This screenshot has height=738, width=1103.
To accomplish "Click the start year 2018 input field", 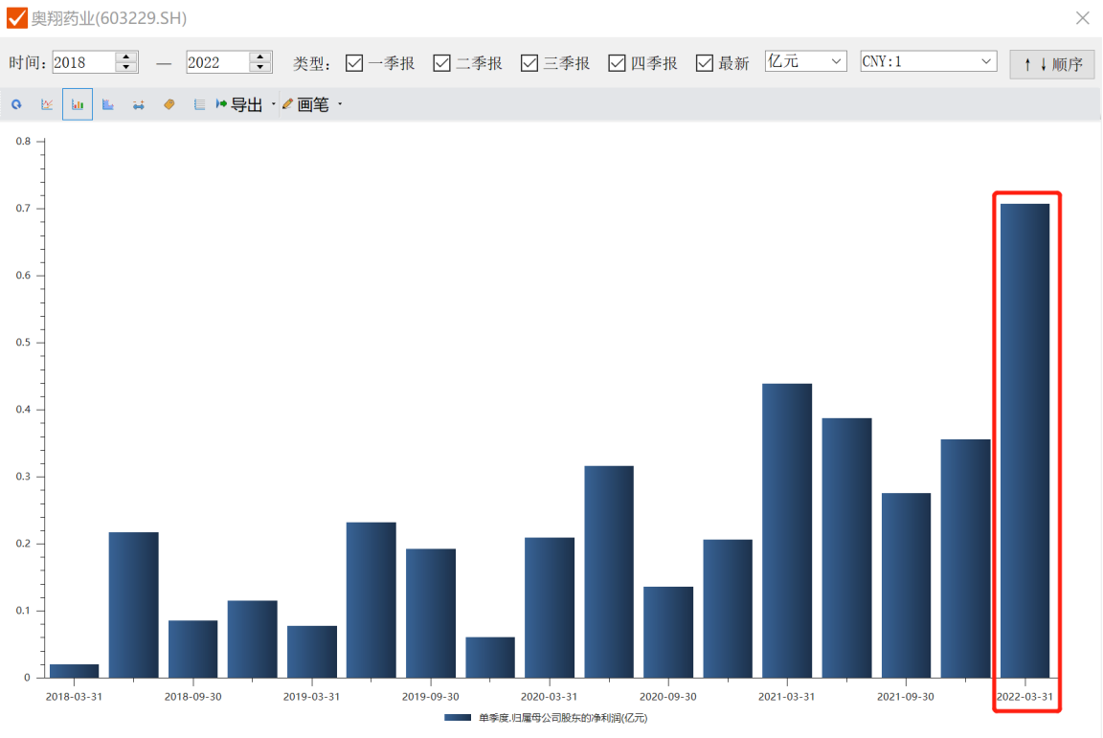I will click(x=83, y=62).
